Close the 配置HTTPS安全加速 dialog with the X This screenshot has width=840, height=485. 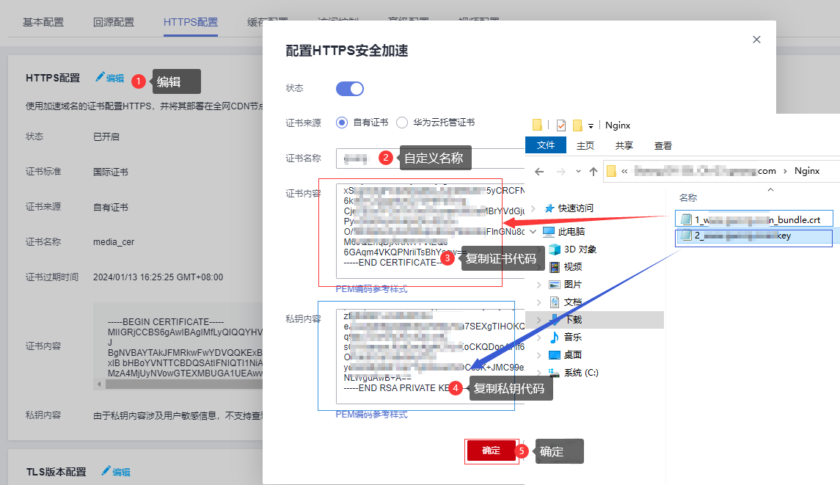756,40
